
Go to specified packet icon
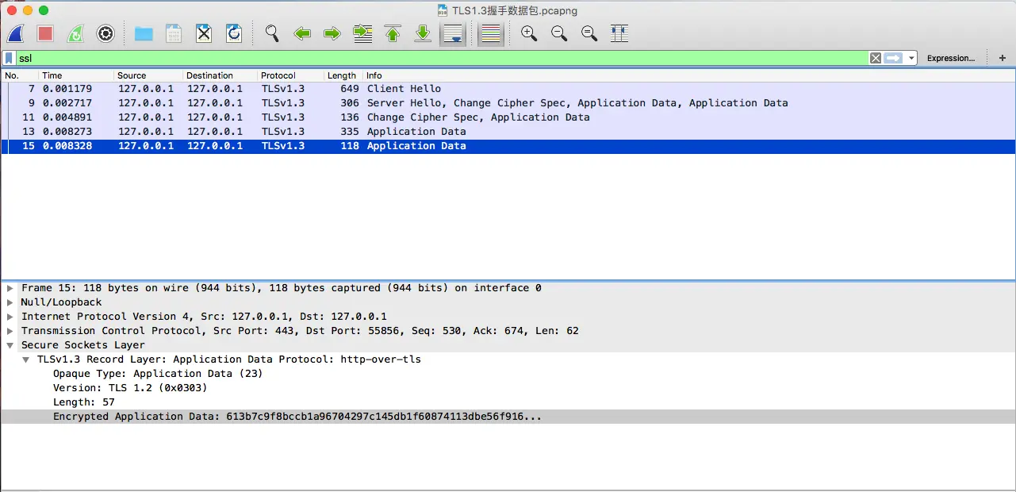pos(362,33)
